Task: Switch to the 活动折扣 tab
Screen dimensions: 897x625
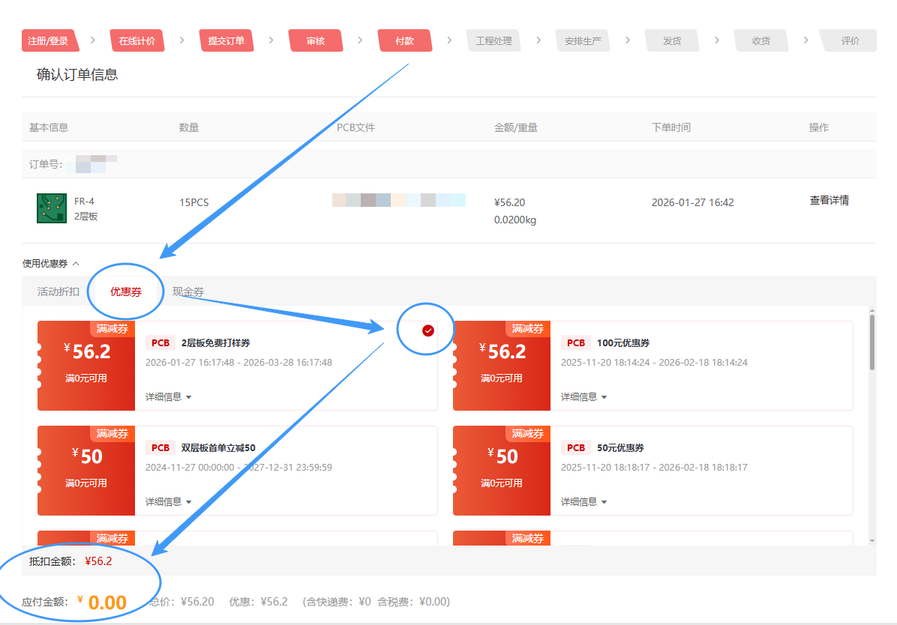Action: (x=58, y=292)
